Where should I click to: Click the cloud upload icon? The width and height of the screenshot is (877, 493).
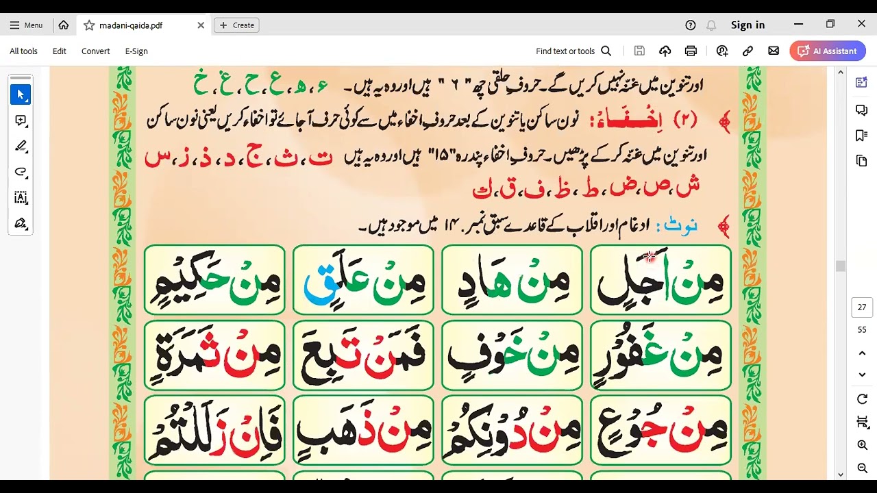click(665, 51)
